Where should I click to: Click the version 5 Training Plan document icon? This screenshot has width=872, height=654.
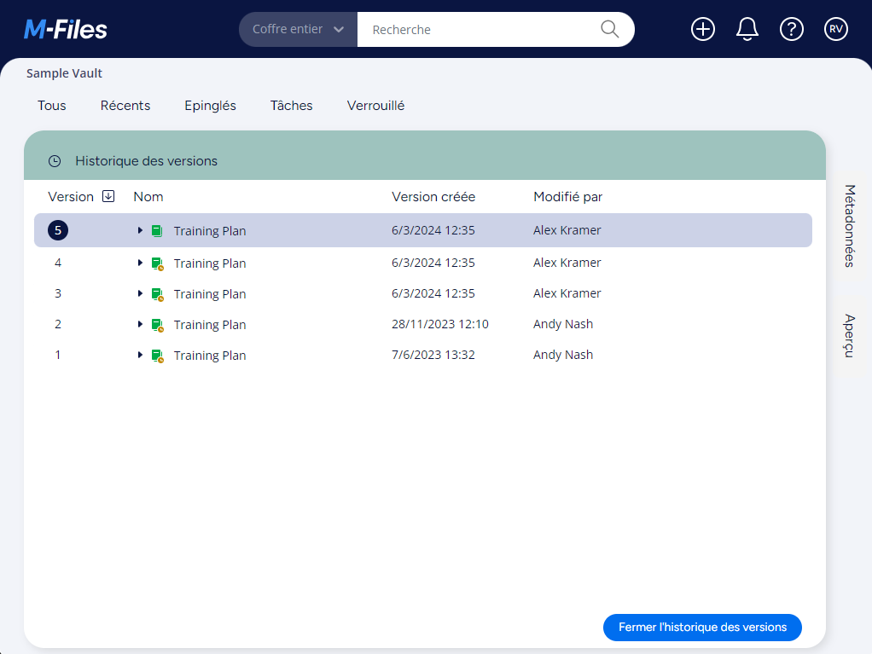(156, 230)
